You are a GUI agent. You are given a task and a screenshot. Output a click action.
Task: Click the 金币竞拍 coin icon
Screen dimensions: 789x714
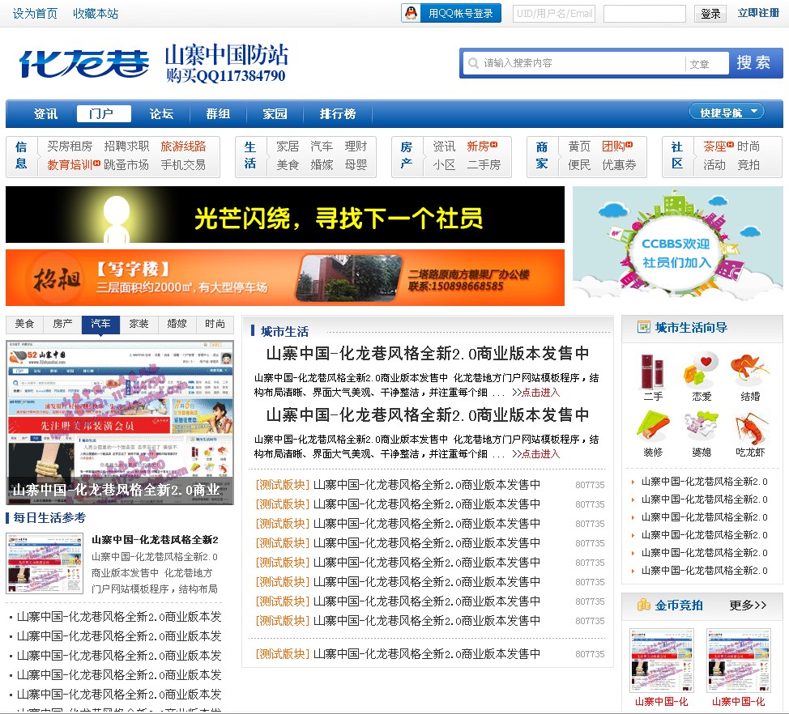(x=643, y=605)
